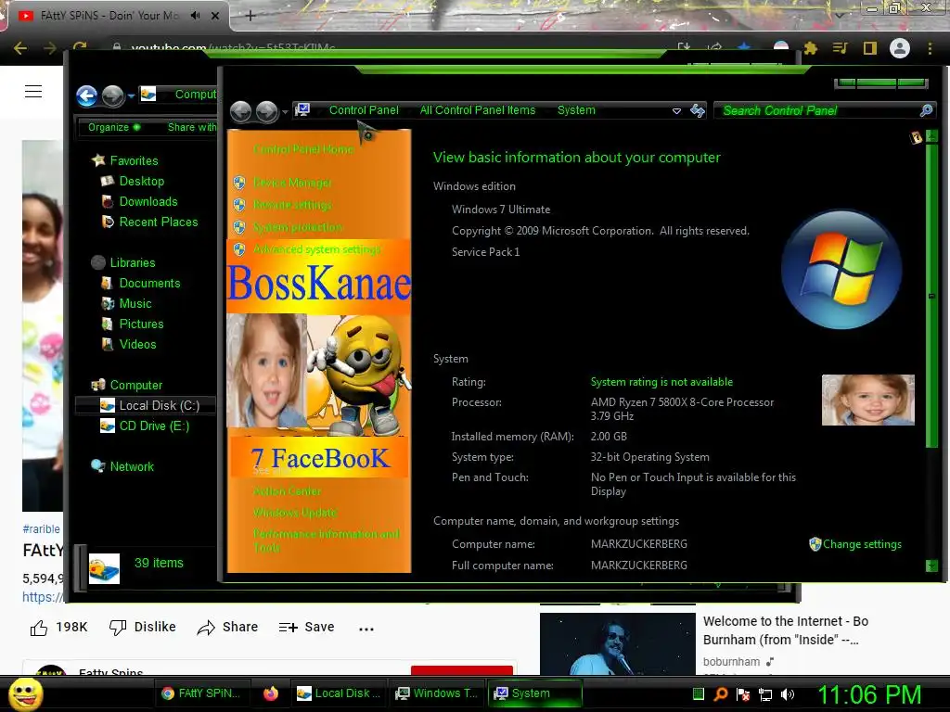Open Control Panel Home link
The image size is (950, 712).
(303, 149)
